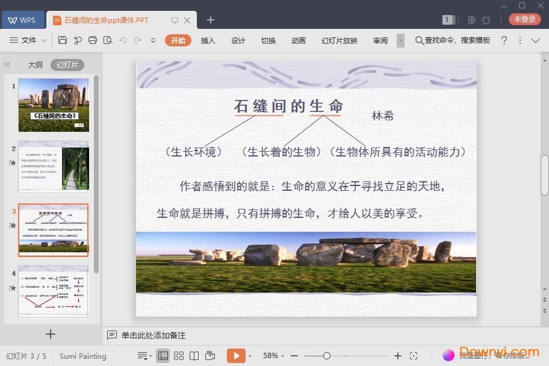Viewport: 549px width, 366px height.
Task: Switch the side panel to 大纲 view
Action: (36, 64)
